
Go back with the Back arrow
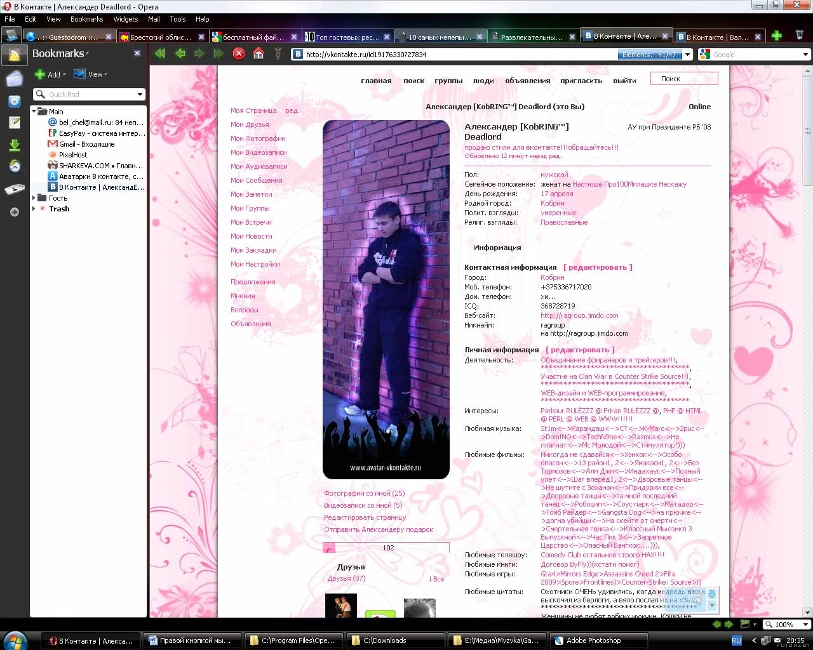[180, 54]
